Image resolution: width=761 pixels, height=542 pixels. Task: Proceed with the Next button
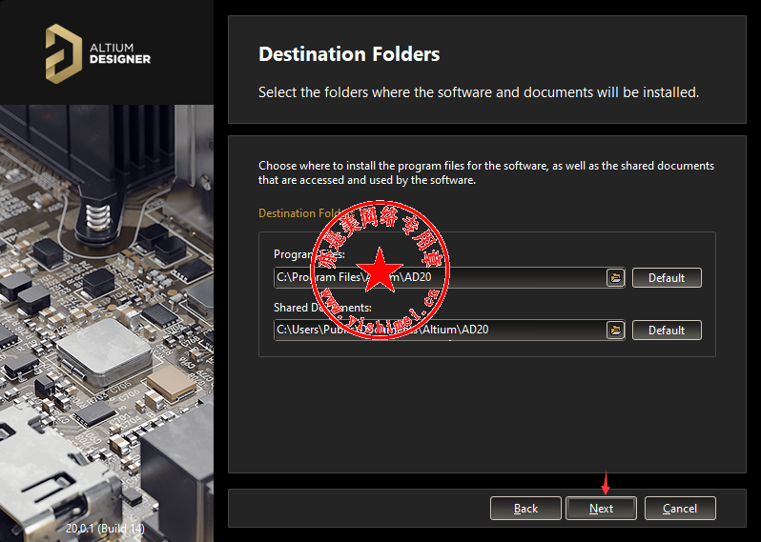coord(601,508)
